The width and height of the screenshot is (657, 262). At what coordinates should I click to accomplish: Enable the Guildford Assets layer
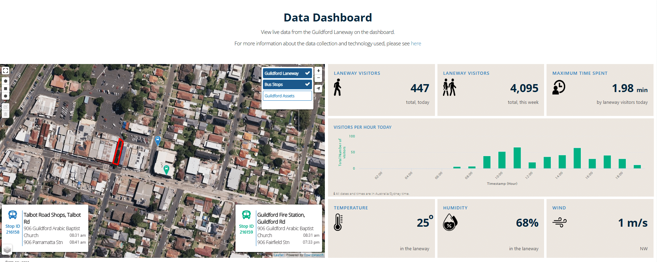(287, 96)
